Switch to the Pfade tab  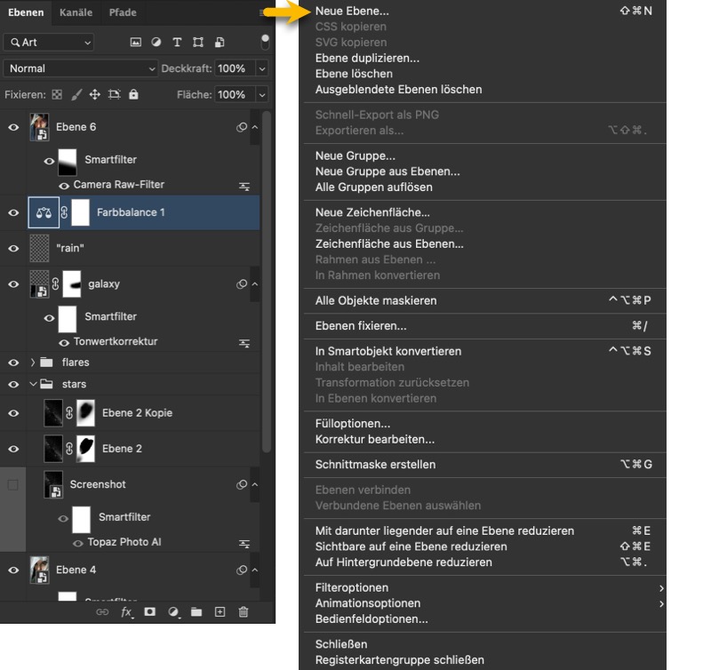point(123,12)
